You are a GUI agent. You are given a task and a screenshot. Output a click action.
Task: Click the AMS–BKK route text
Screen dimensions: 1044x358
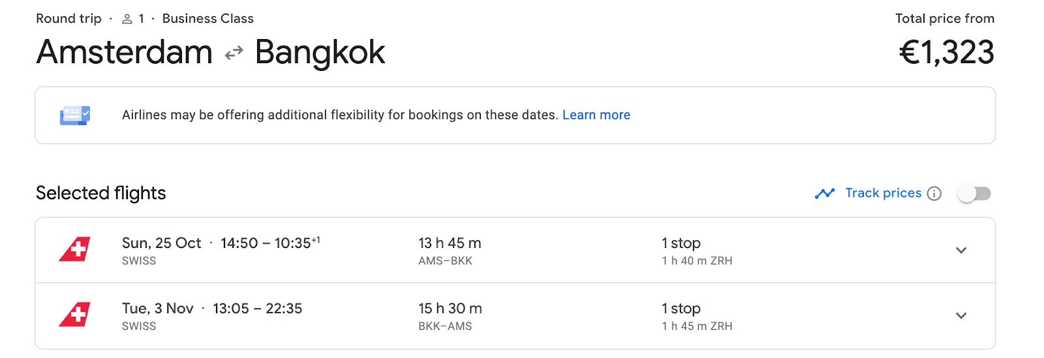pyautogui.click(x=446, y=261)
